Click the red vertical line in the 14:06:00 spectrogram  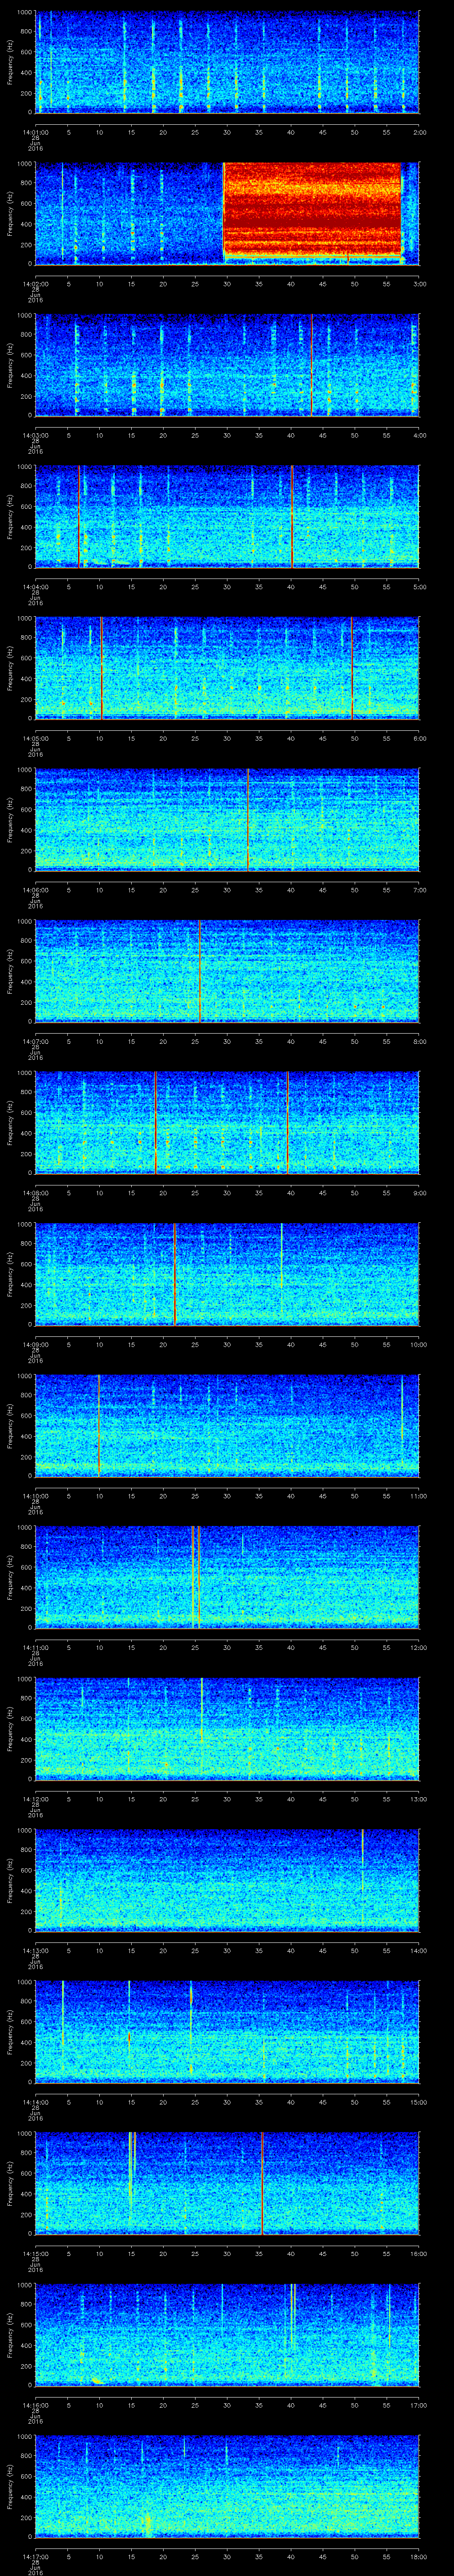point(247,819)
